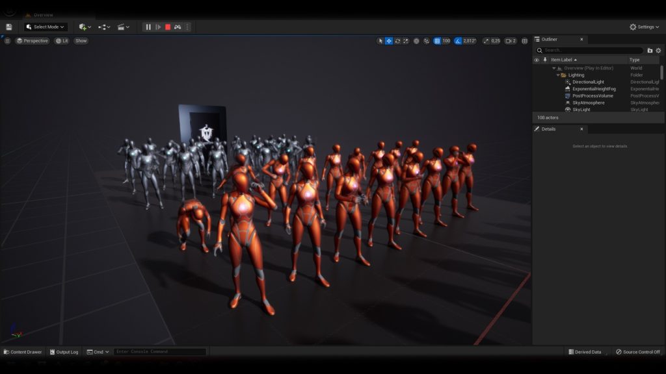Viewport: 666px width, 374px height.
Task: Open the Settings dropdown menu
Action: 644,27
